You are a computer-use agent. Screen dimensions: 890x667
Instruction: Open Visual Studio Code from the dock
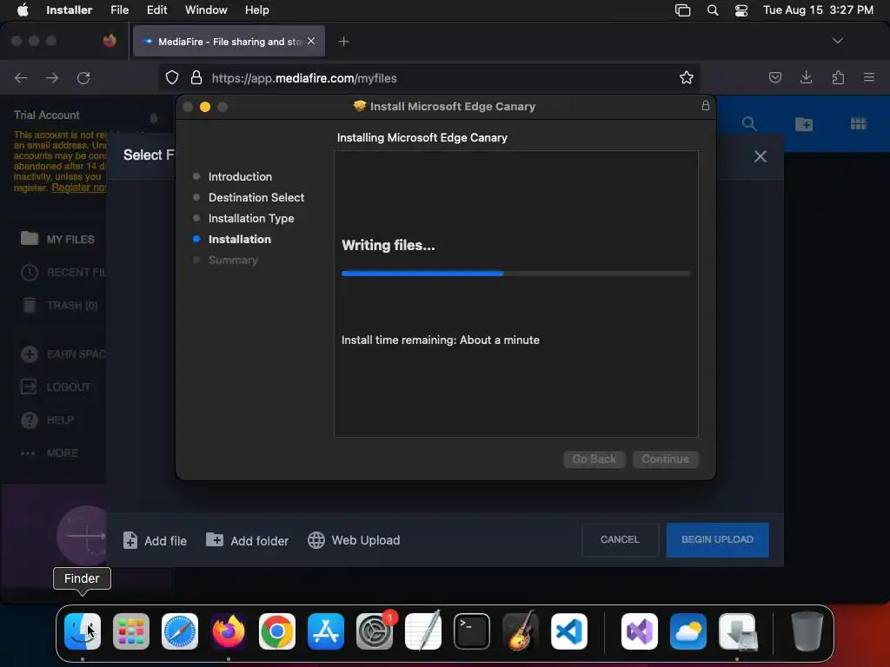[x=569, y=631]
